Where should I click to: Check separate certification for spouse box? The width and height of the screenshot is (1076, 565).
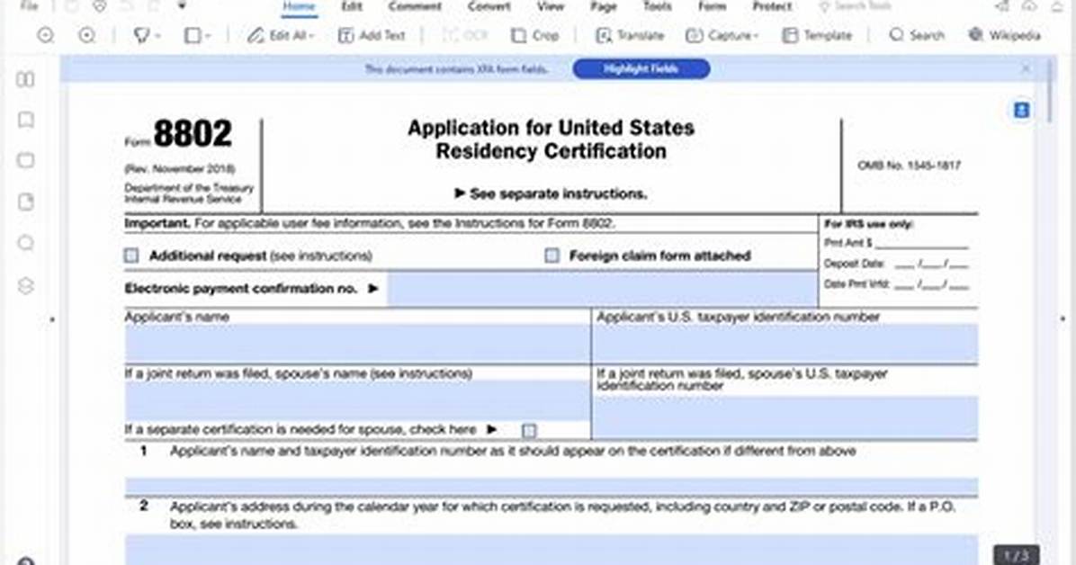(528, 431)
